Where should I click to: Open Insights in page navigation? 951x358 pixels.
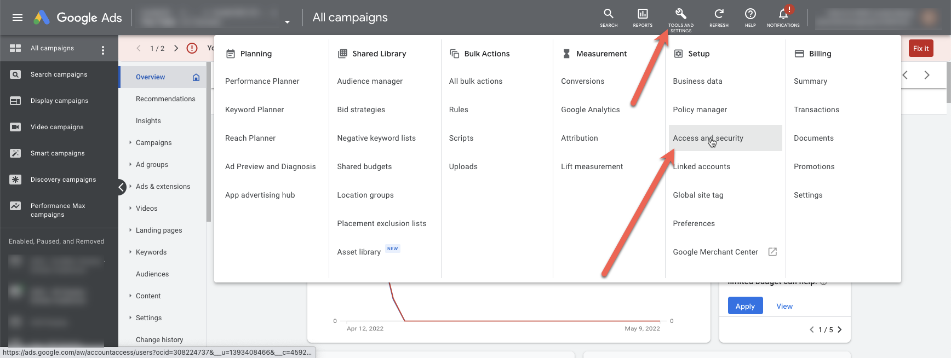(148, 121)
